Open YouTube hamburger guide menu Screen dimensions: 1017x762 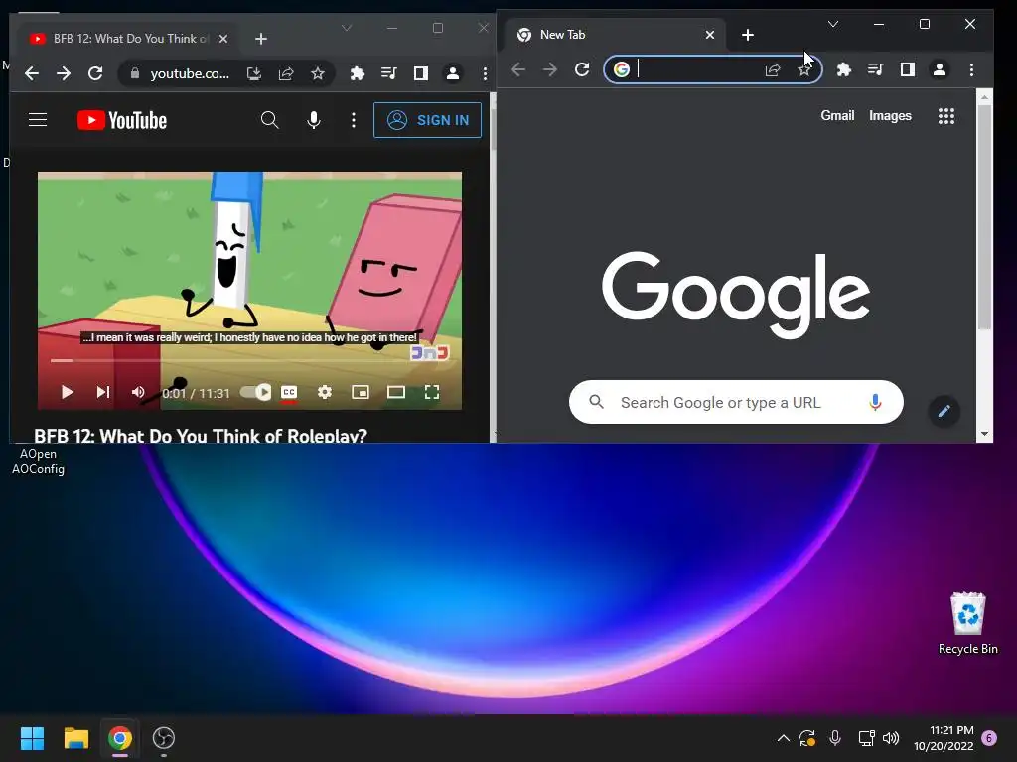[x=38, y=120]
